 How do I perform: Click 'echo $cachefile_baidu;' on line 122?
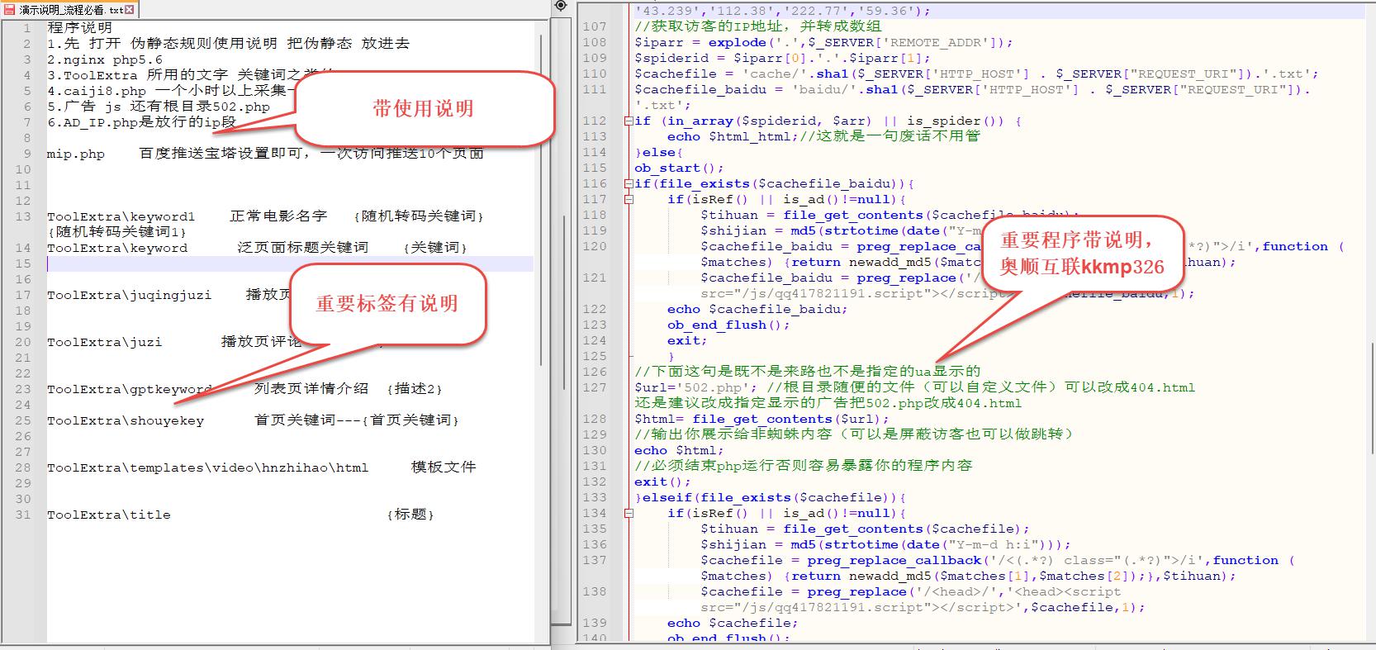[758, 309]
